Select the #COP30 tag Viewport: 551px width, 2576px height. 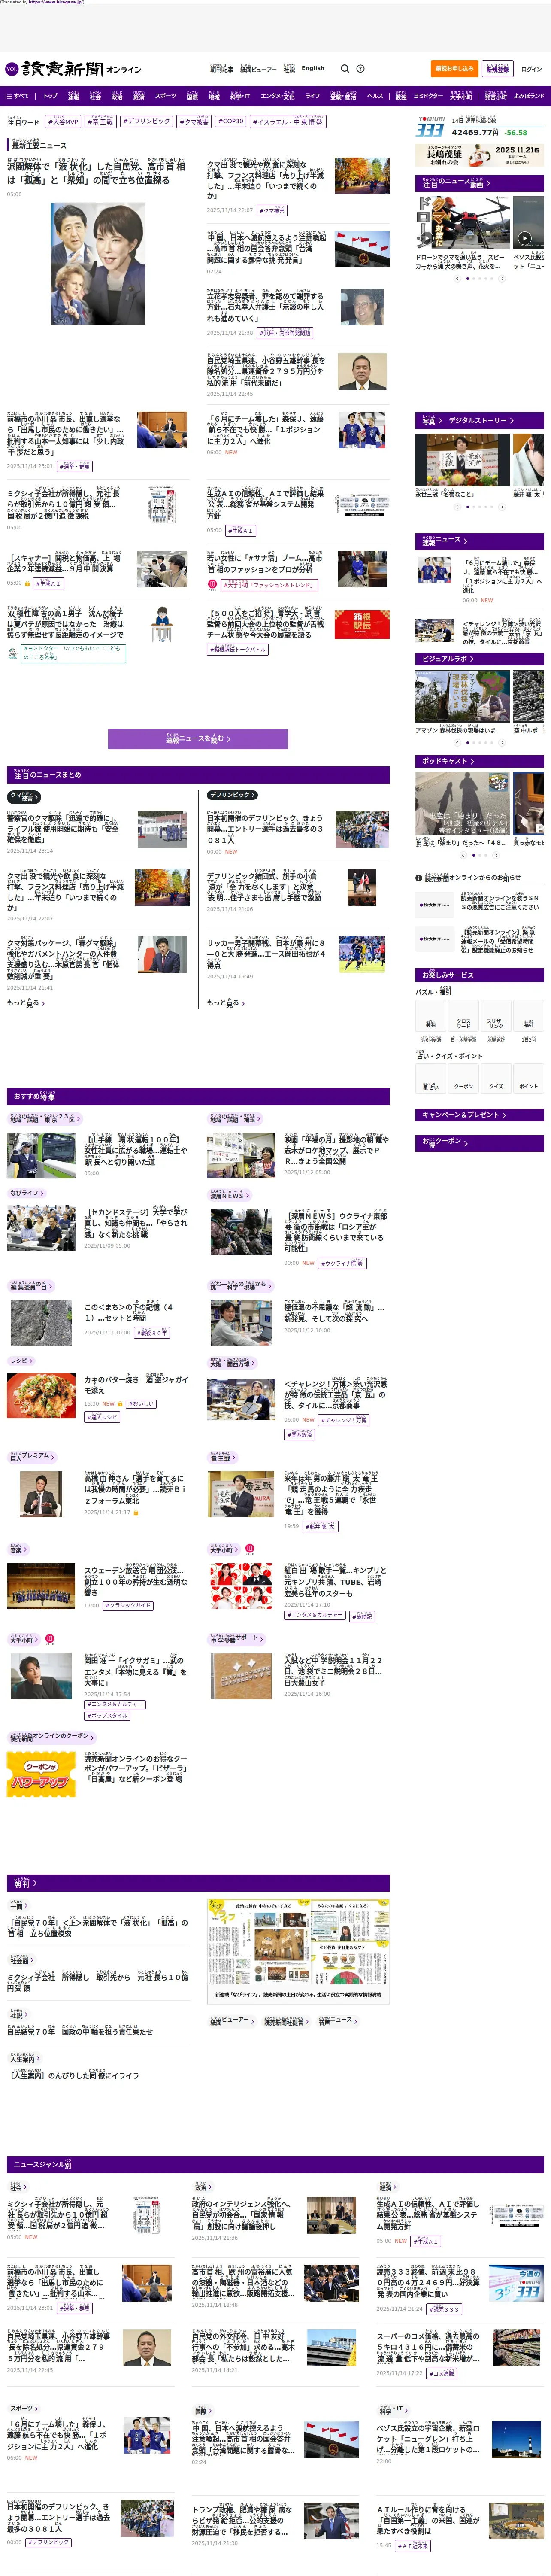click(x=230, y=122)
